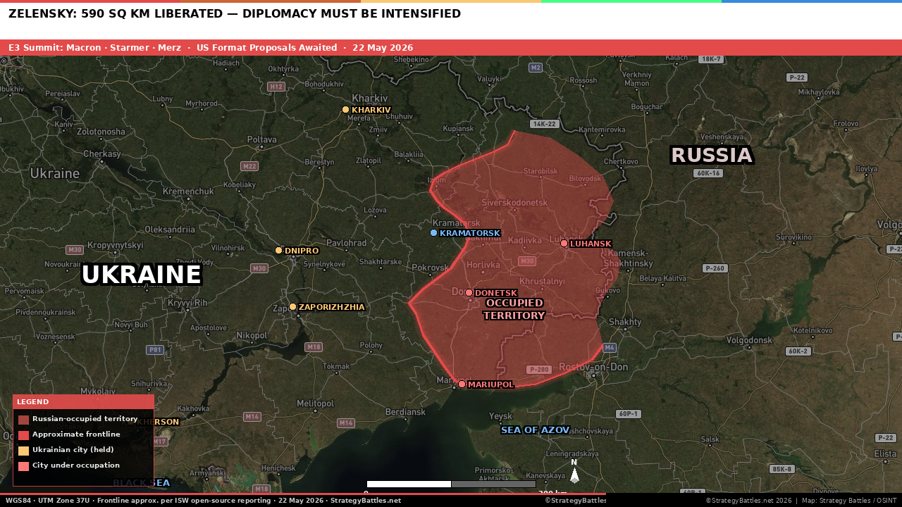The height and width of the screenshot is (507, 902).
Task: Click the M4 road shield near Shakhty
Action: (x=610, y=348)
